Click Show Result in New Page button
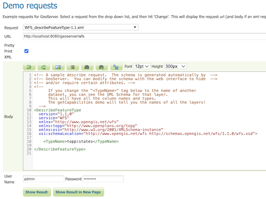The width and height of the screenshot is (266, 199). (x=78, y=192)
